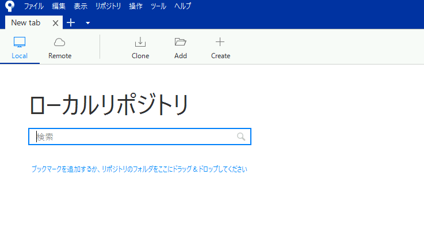
Task: Add a new tab with plus icon
Action: pos(71,22)
